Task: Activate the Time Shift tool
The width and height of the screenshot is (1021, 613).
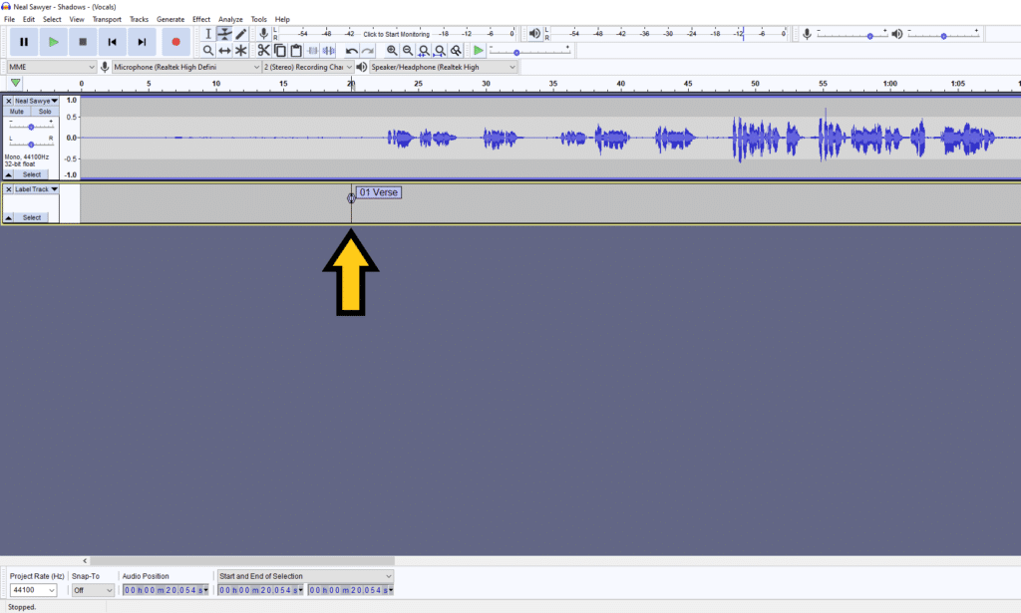Action: click(224, 50)
